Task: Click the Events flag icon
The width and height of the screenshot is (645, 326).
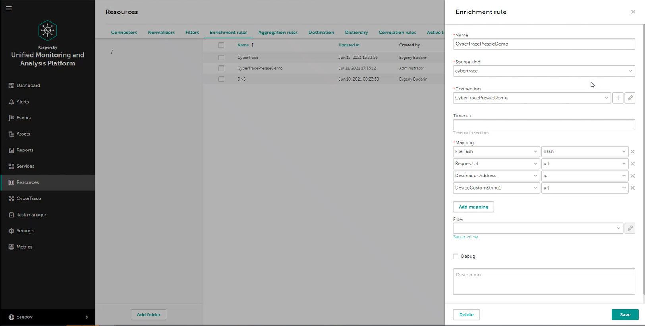Action: [11, 118]
